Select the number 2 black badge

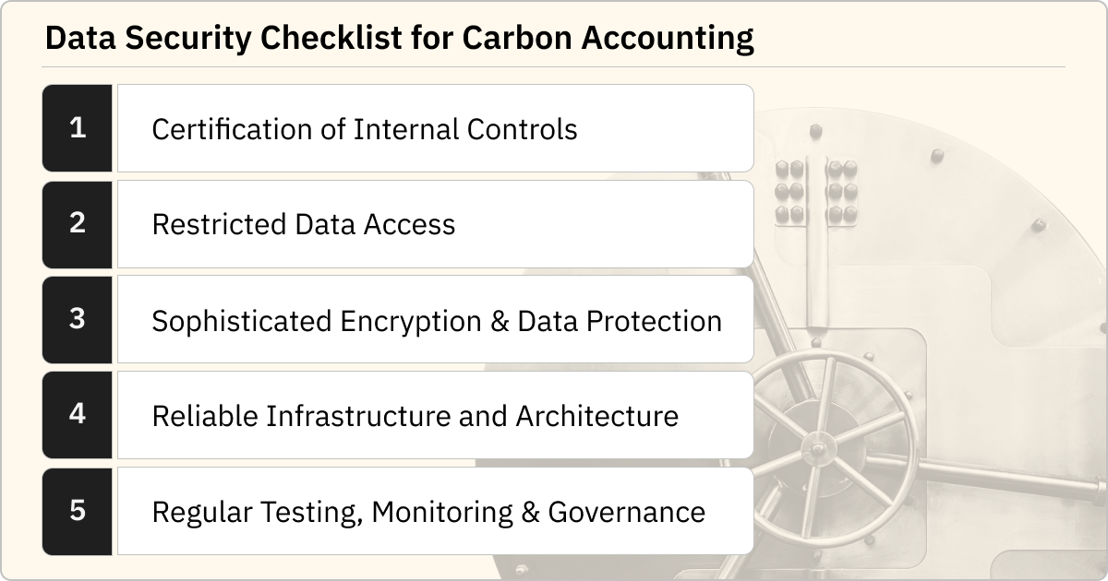click(x=78, y=224)
